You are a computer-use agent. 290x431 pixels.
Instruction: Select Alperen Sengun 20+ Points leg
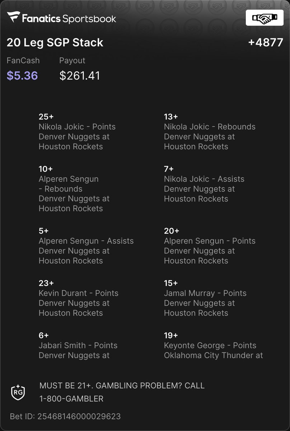coord(210,246)
